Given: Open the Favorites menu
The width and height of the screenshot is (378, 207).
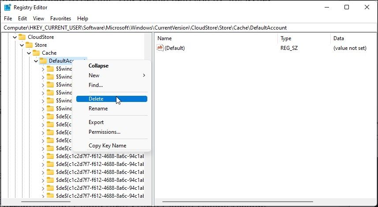Looking at the screenshot, I should (x=60, y=19).
